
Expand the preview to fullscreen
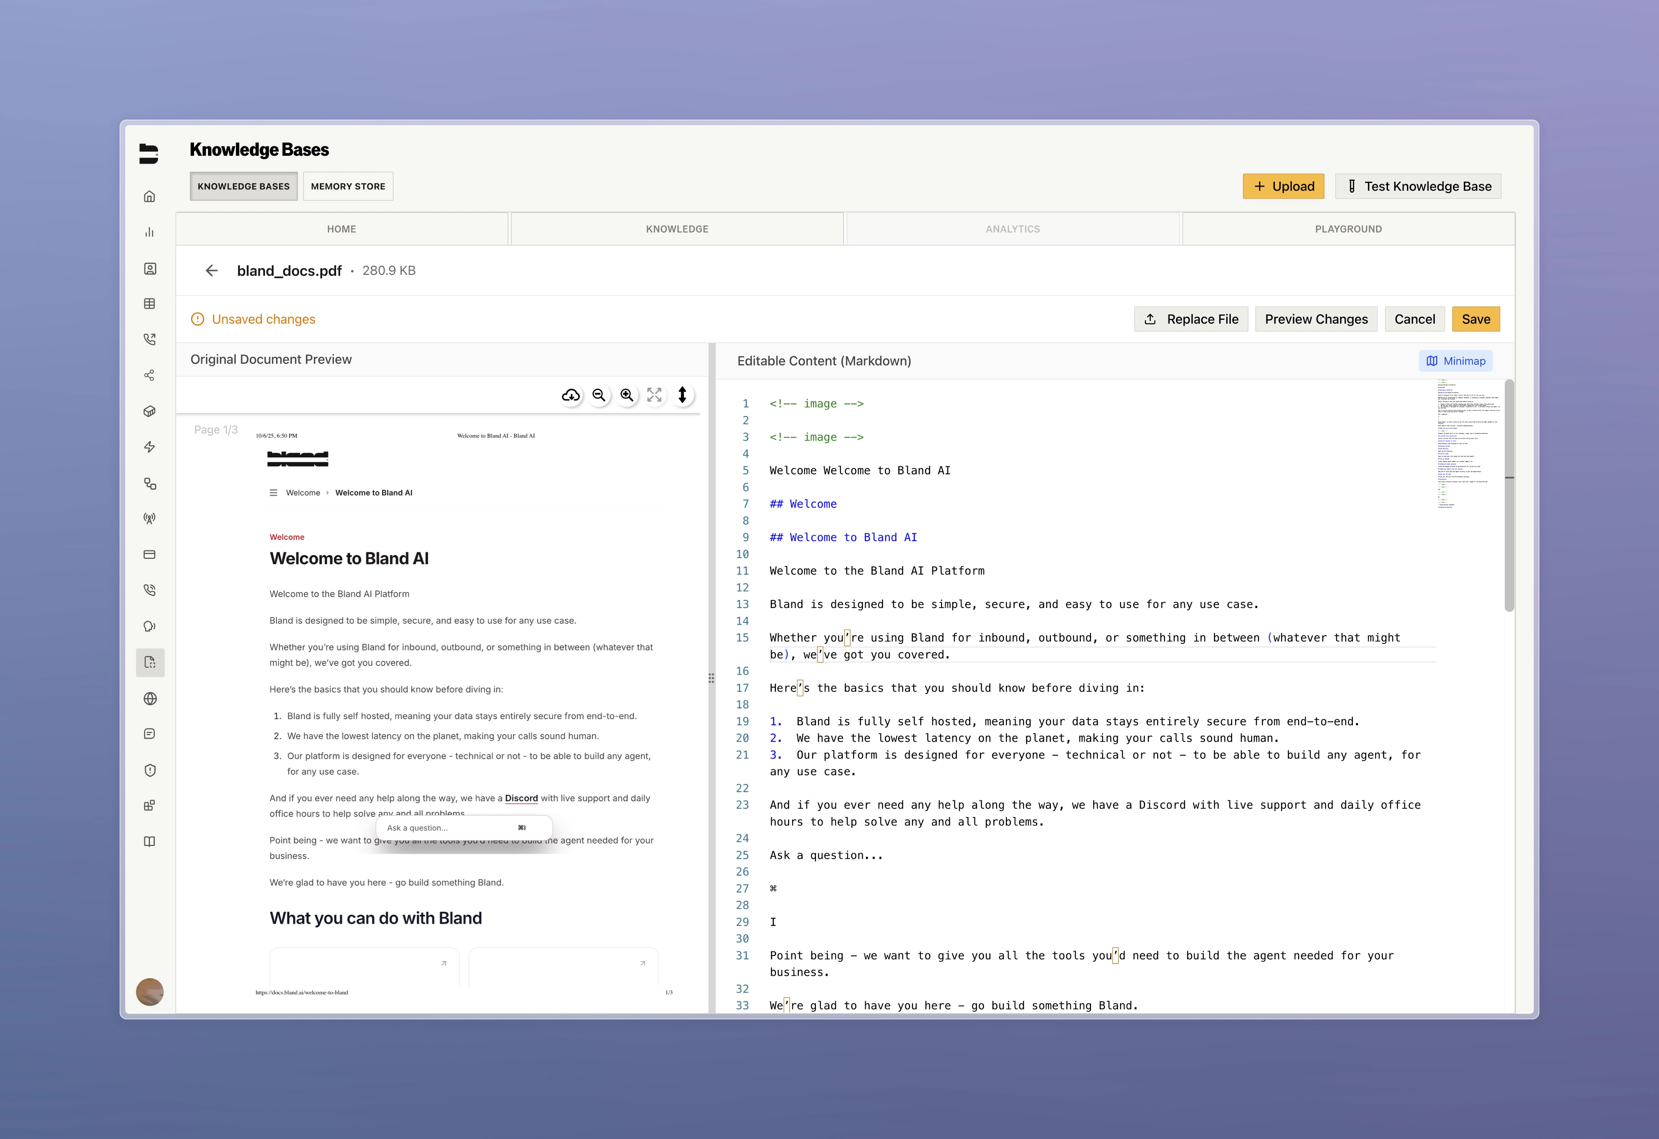[655, 395]
